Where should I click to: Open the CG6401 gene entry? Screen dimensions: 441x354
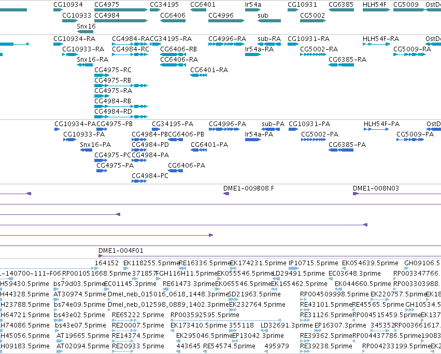coord(203,5)
